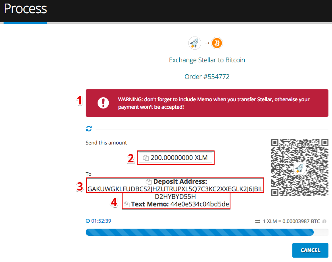Click the address ending D2HYBYD55H
Viewport: 332px width, 262px height.
[175, 197]
